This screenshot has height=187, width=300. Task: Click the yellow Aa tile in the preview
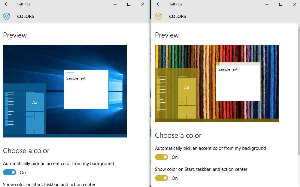click(187, 87)
